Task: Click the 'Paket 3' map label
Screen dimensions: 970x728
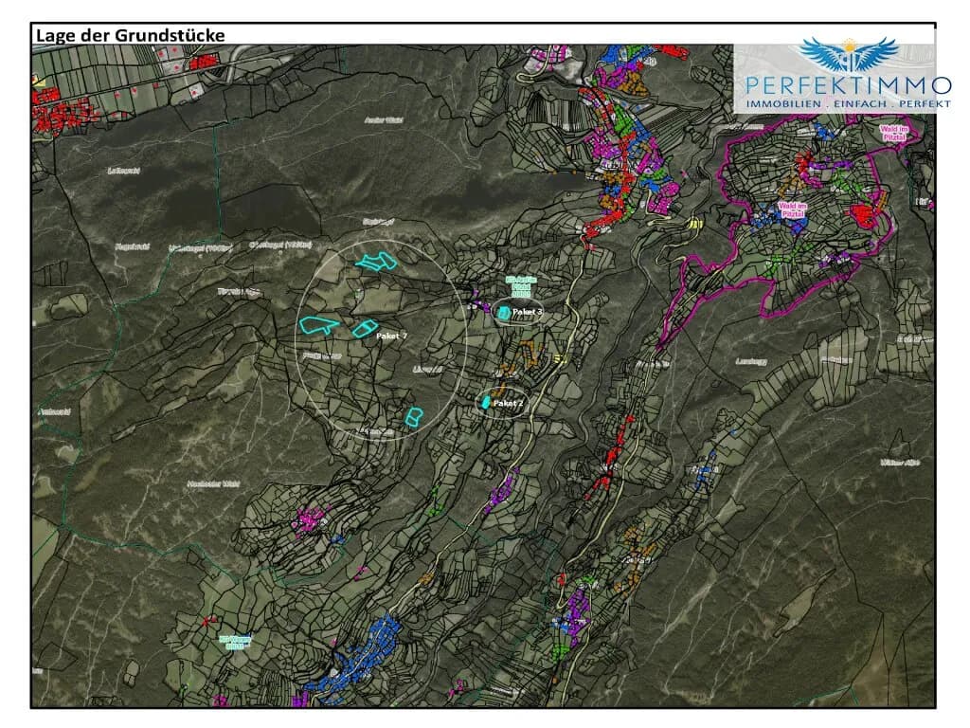Action: coord(527,312)
